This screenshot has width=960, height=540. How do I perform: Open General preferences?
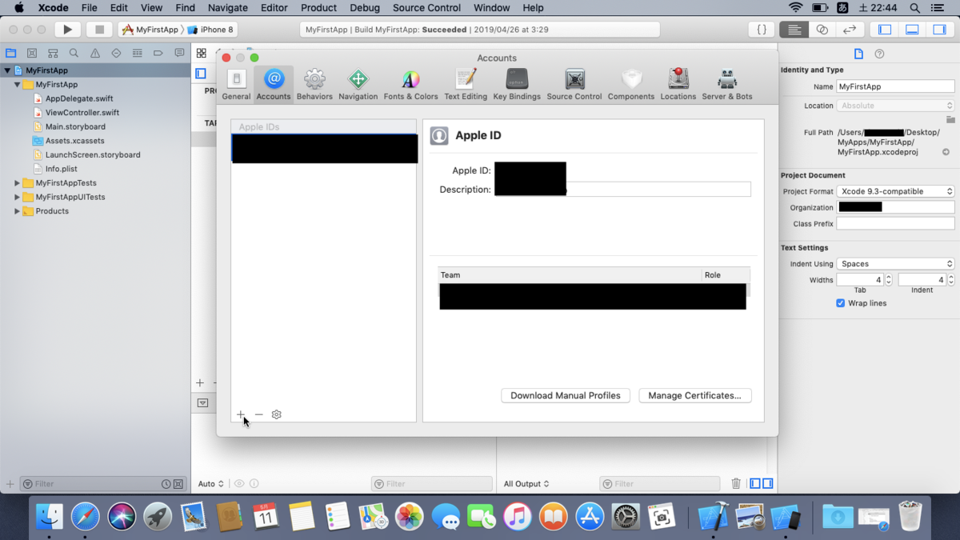236,84
